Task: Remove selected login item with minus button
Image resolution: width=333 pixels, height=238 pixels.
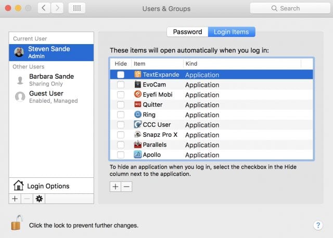Action: 126,187
